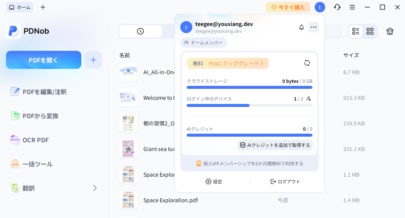Click the PDFを開く button
Image resolution: width=405 pixels, height=218 pixels.
click(44, 60)
